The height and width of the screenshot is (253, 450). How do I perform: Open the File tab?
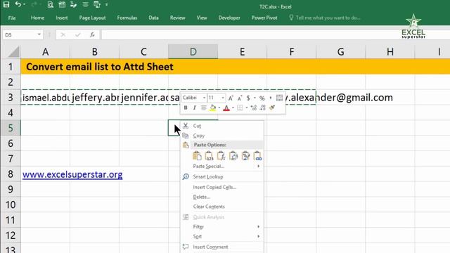pyautogui.click(x=12, y=18)
